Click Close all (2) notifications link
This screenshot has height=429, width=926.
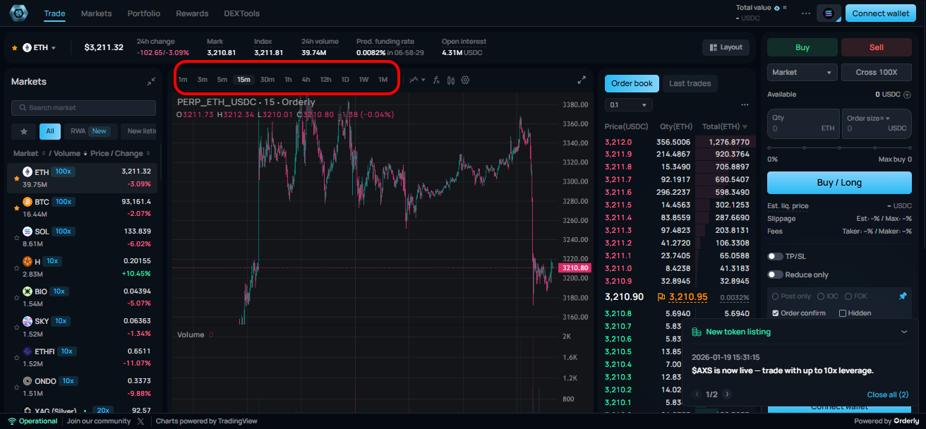(x=887, y=394)
